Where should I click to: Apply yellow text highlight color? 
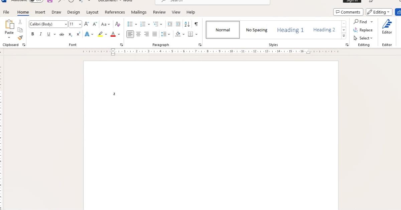click(x=100, y=34)
